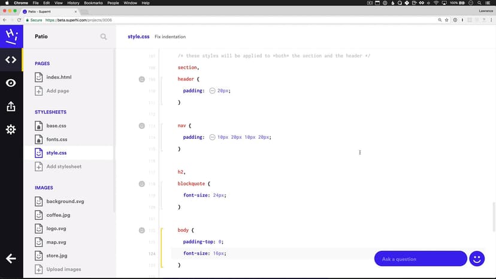Screen dimensions: 496x279
Task: Click Add page button
Action: click(58, 91)
